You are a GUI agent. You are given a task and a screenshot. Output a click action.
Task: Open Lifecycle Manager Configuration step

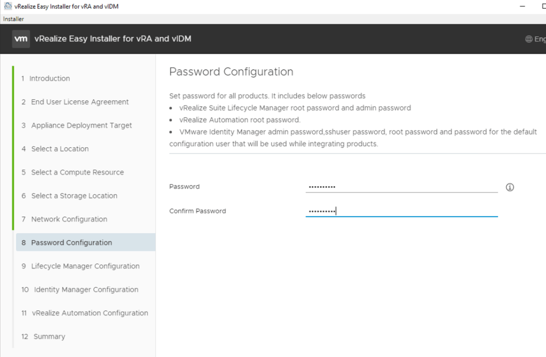click(x=85, y=266)
